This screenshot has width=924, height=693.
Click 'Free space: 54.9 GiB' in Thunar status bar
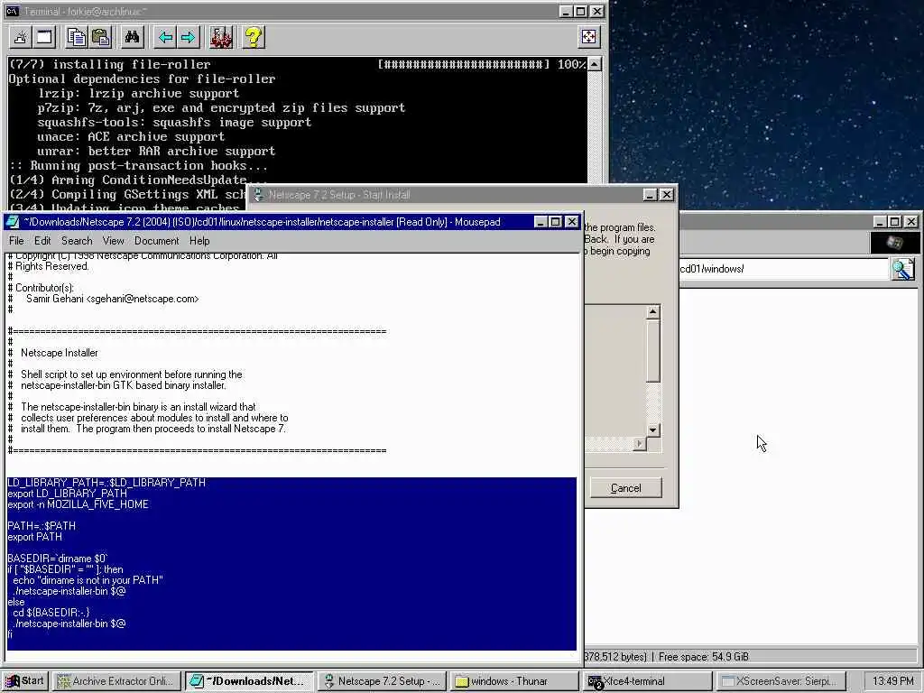click(704, 657)
